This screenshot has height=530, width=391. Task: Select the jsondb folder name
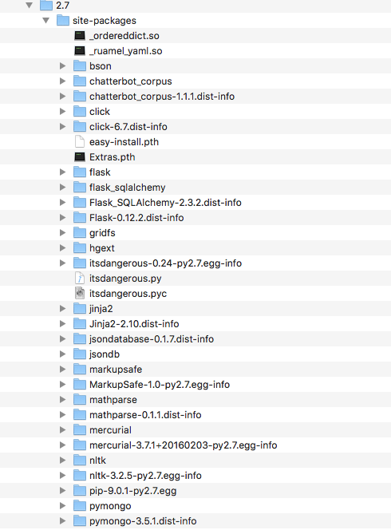pyautogui.click(x=105, y=354)
